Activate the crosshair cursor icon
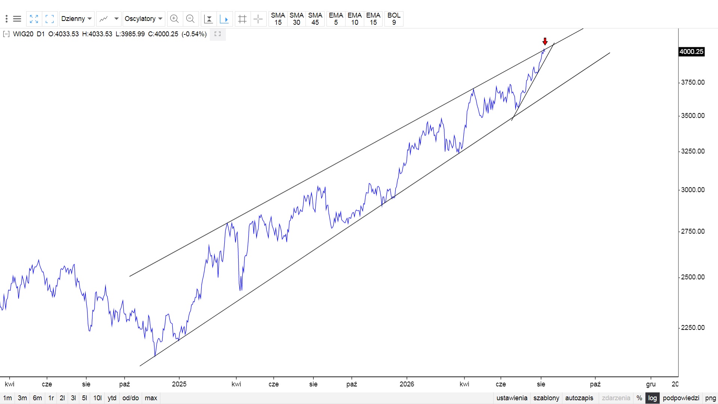 258,19
